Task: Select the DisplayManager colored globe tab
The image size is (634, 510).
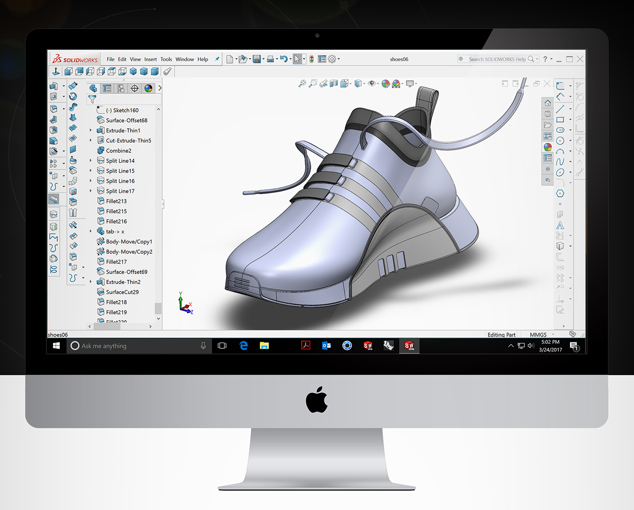Action: 148,88
